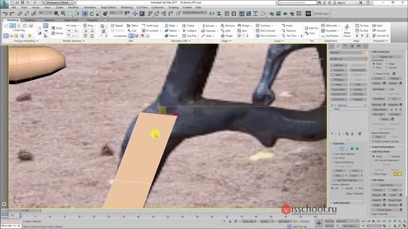The image size is (408, 229).
Task: Click Collapse in Geometry group
Action: coord(189,31)
